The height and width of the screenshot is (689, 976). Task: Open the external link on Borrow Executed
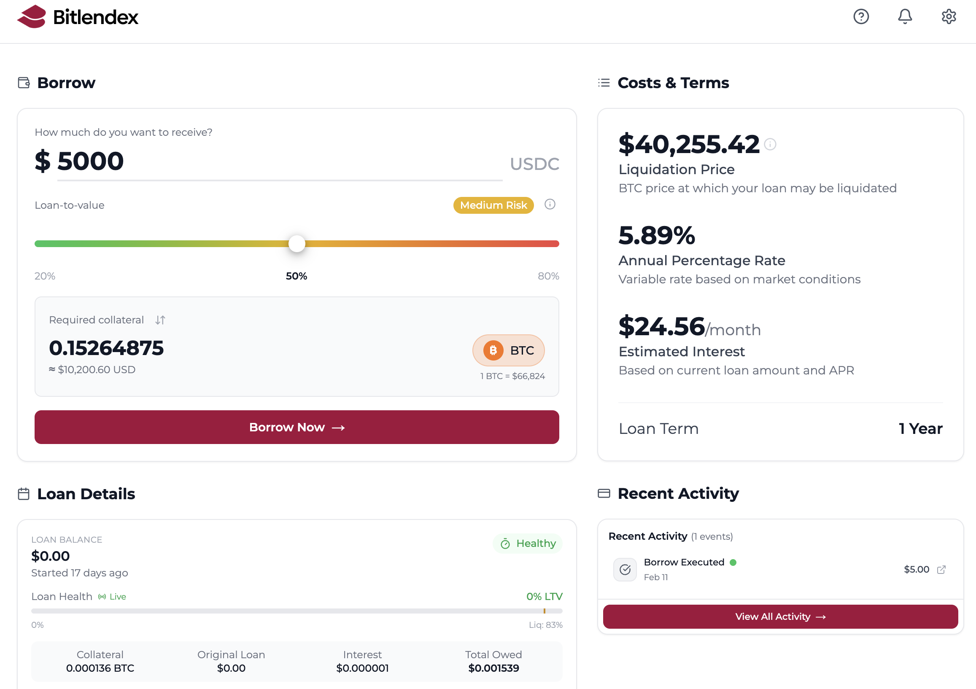(x=942, y=570)
